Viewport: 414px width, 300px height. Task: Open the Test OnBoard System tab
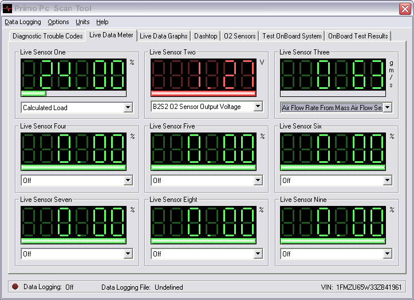292,36
